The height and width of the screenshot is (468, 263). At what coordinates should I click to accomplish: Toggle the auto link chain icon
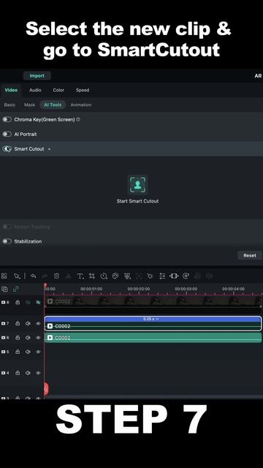coord(16,289)
